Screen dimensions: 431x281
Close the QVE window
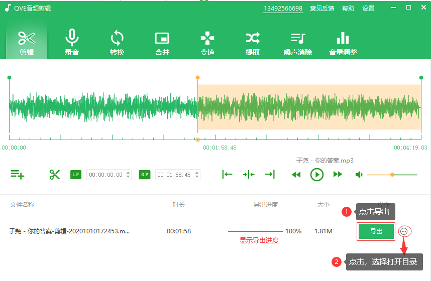pos(423,8)
